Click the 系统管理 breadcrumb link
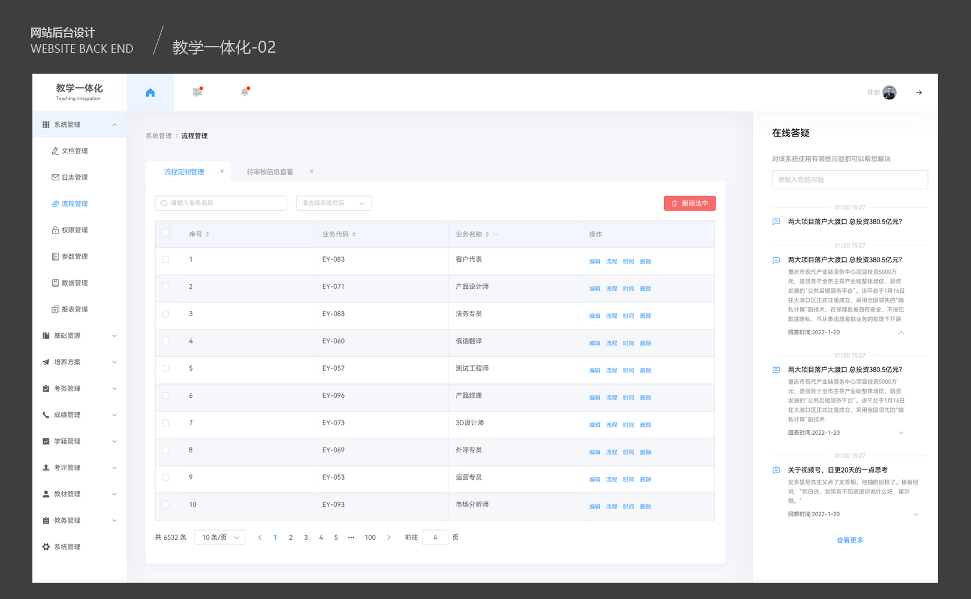Screen dimensions: 971x599 [158, 136]
